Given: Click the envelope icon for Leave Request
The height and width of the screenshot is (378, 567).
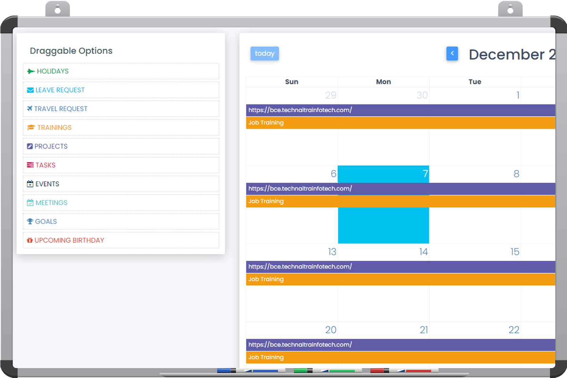Looking at the screenshot, I should (30, 90).
